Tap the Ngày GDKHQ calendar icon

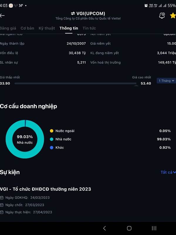(2, 198)
